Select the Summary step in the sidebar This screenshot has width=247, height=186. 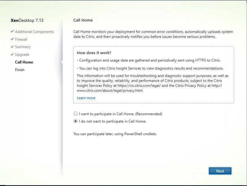(23, 47)
